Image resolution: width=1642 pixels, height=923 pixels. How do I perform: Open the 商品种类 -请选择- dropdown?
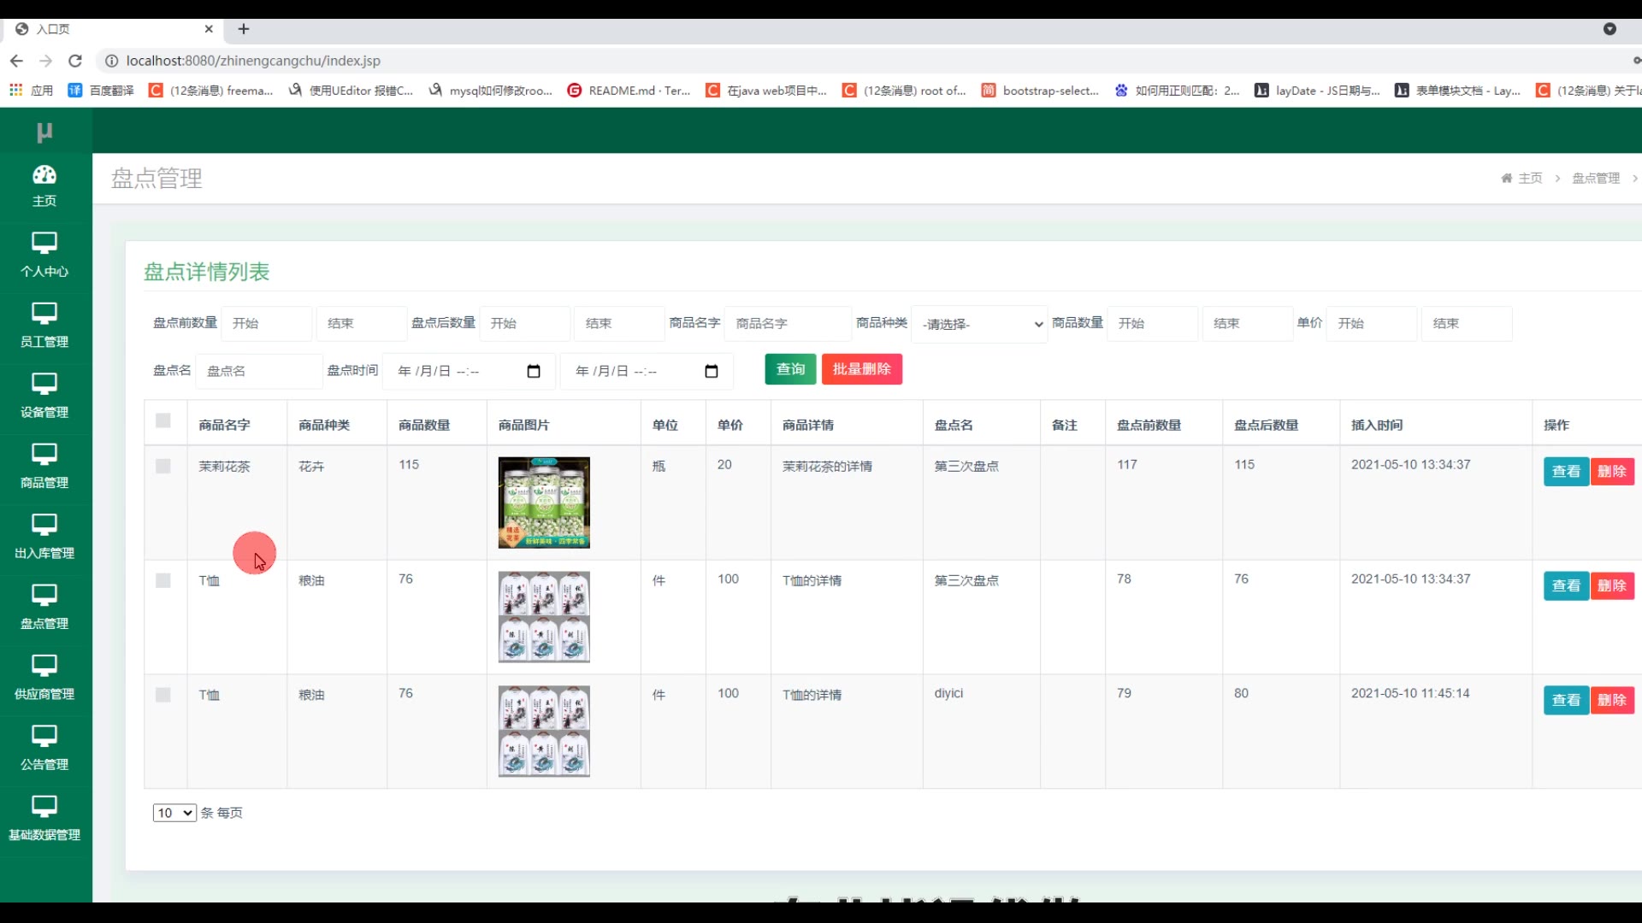pos(980,324)
